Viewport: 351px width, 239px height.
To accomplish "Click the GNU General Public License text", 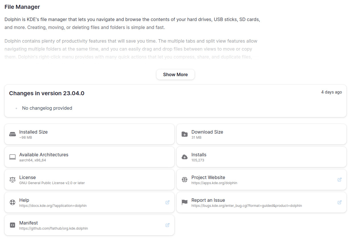I will pyautogui.click(x=52, y=183).
